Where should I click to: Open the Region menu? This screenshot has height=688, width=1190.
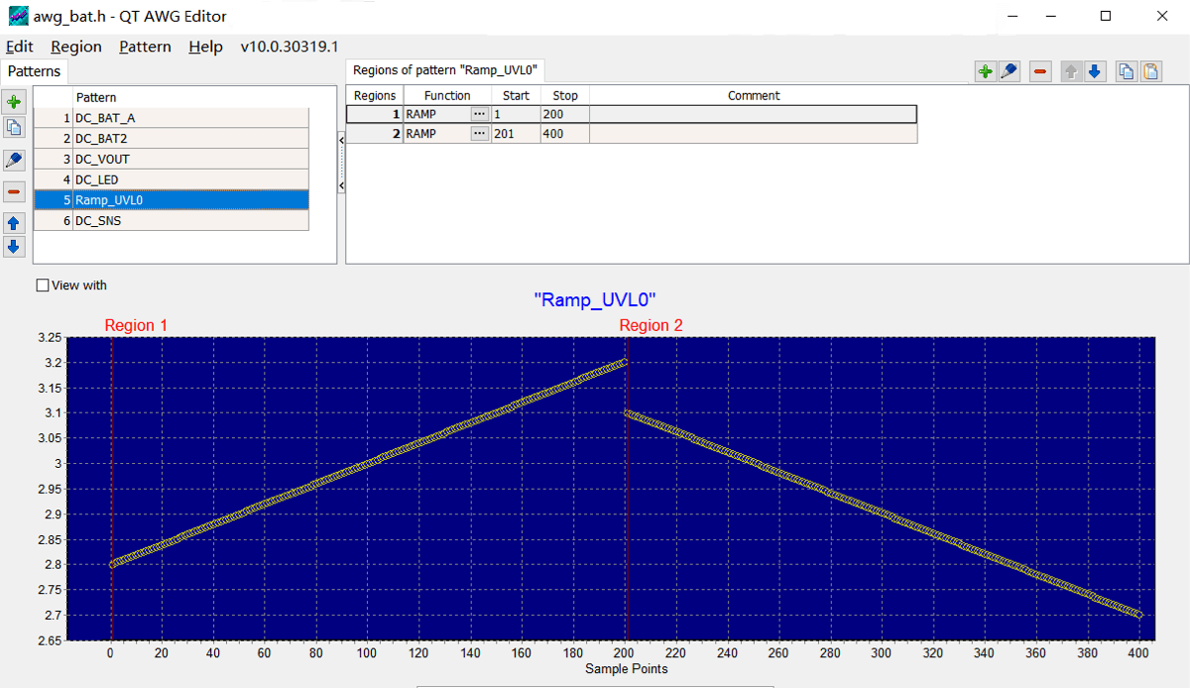click(76, 47)
